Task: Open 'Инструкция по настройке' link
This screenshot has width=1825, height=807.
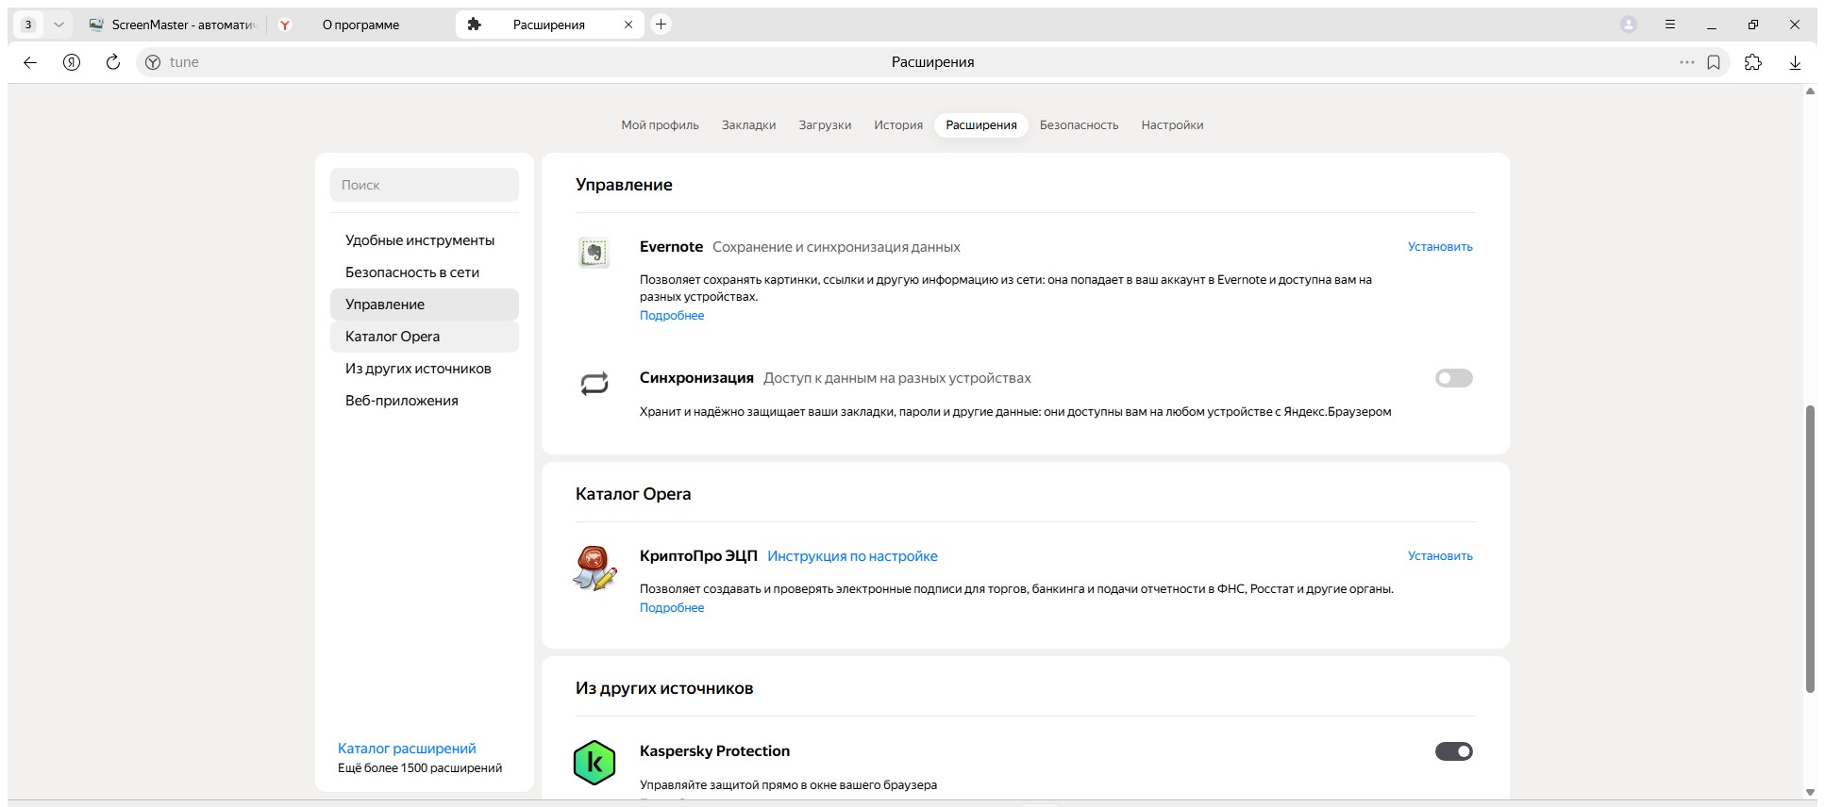Action: [852, 556]
